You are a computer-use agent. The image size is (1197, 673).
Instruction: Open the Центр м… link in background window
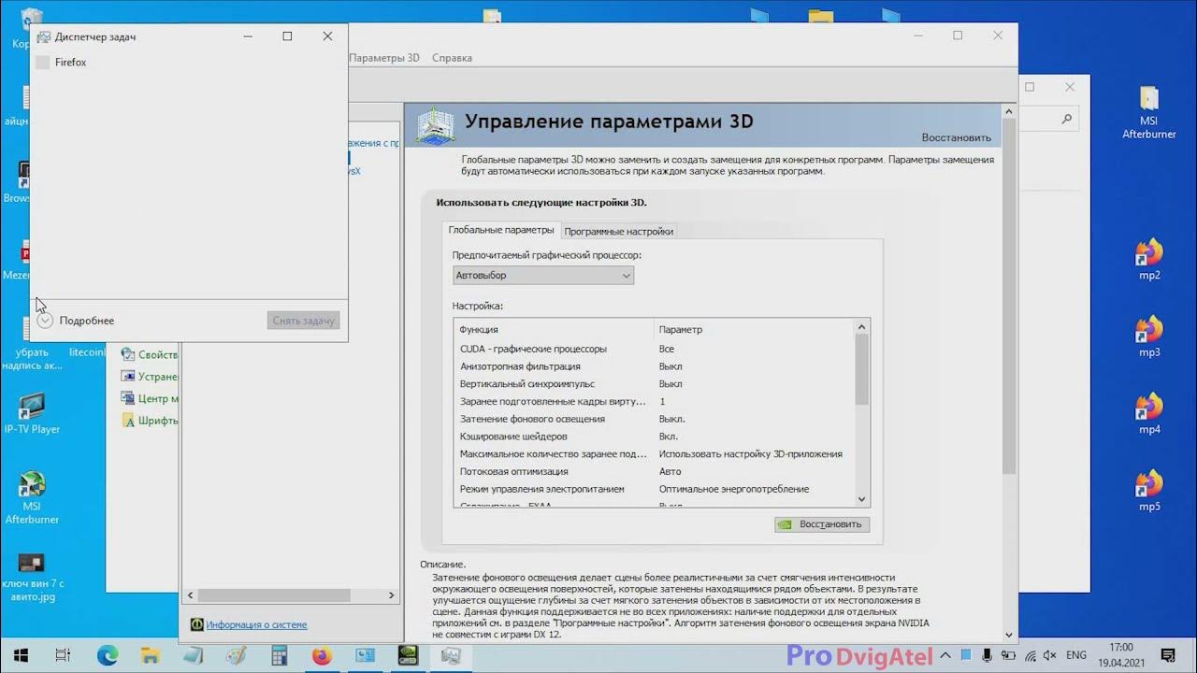tap(158, 398)
